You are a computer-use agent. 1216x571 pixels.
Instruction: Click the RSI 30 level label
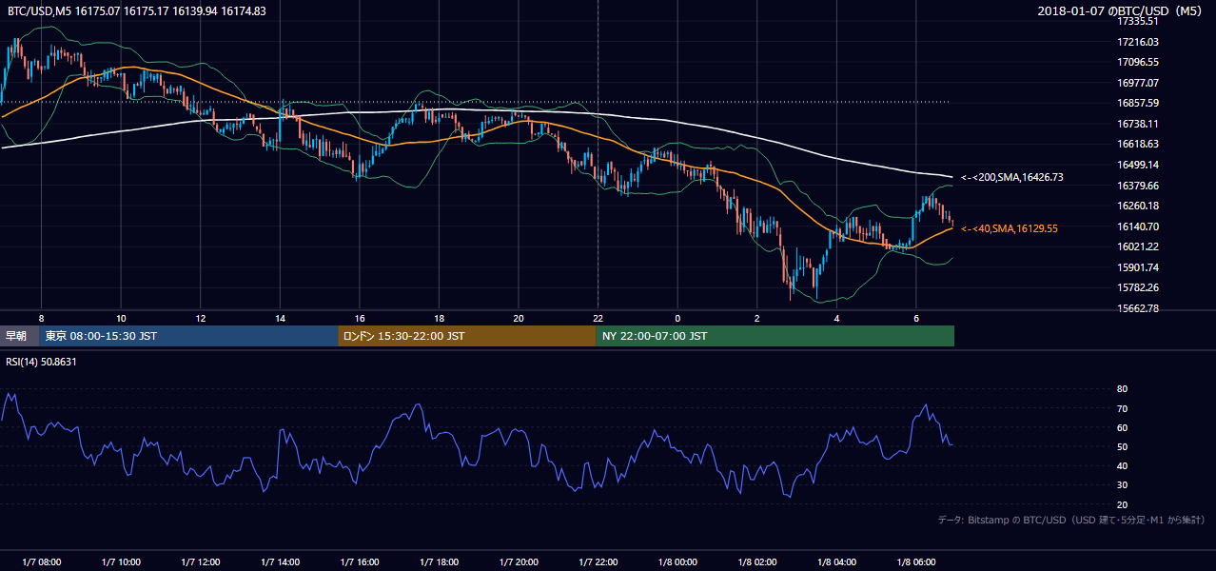point(1122,485)
